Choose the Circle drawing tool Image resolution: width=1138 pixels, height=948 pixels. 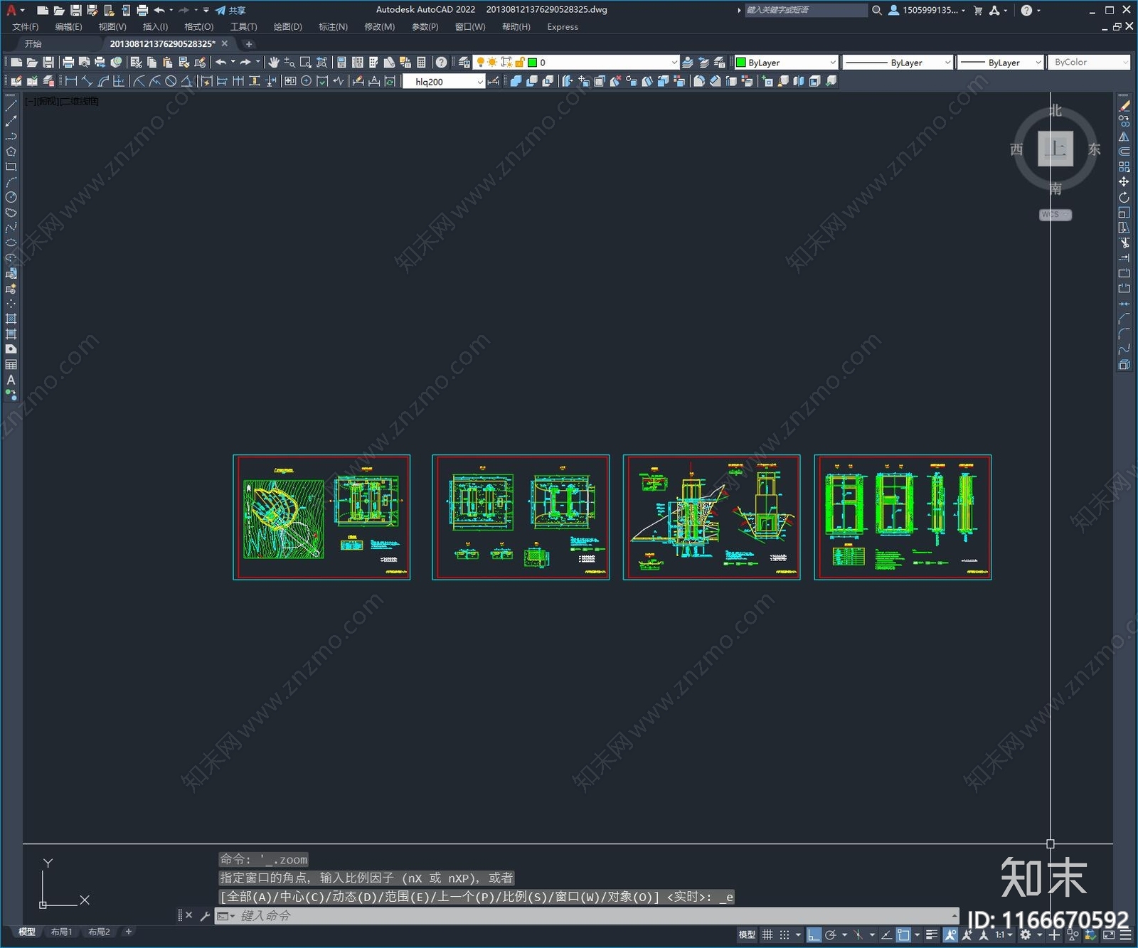point(11,197)
